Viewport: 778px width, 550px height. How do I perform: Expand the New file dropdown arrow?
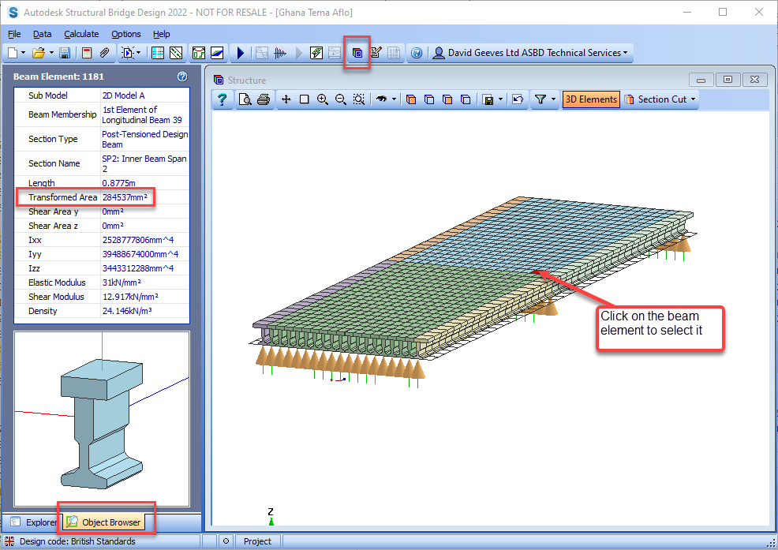pyautogui.click(x=24, y=53)
